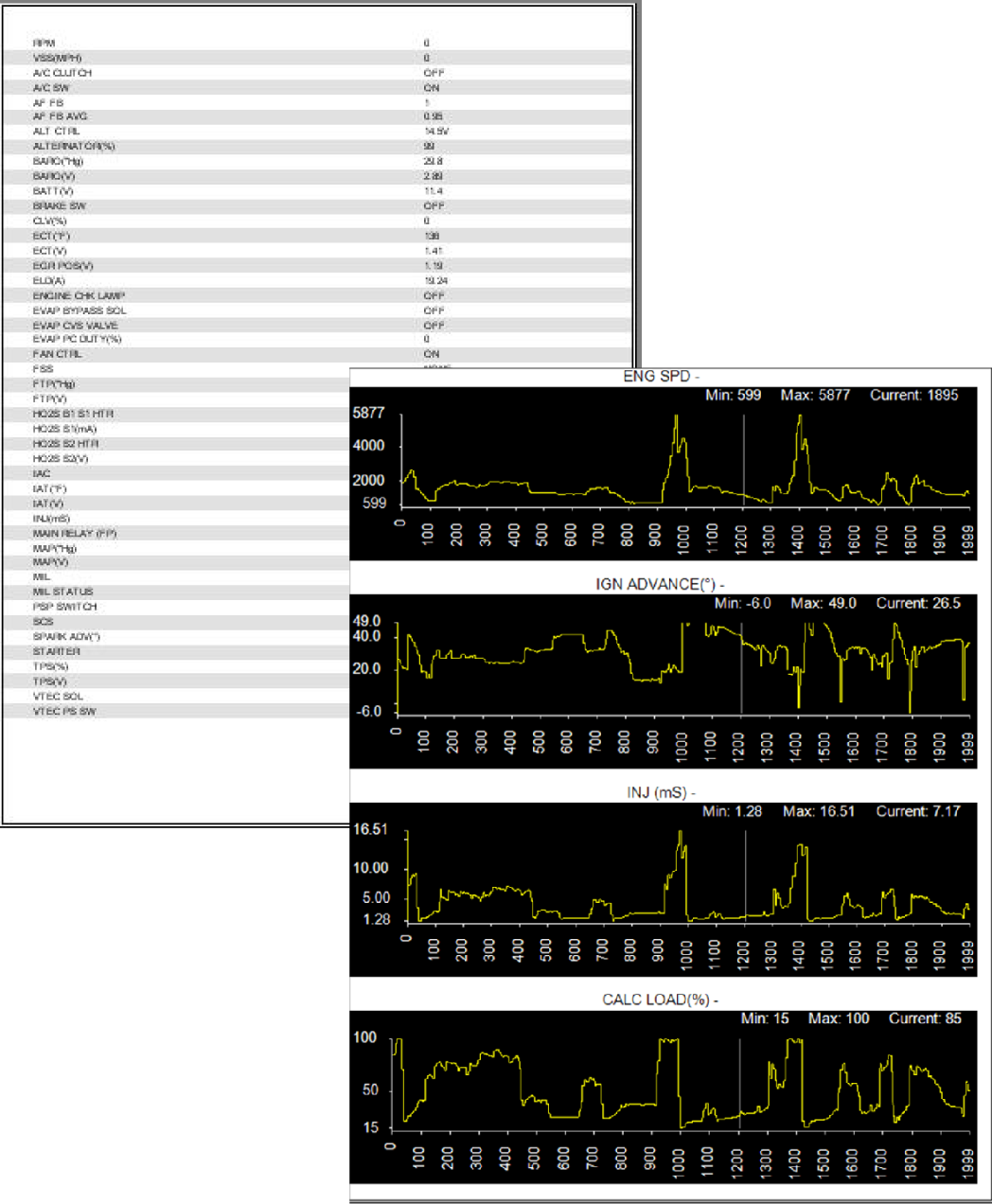Click the ENG SPD graph title
Screen dimensions: 992x1204
pos(661,377)
